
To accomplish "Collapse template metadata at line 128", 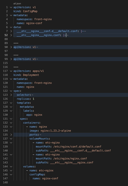I will 11,107.
